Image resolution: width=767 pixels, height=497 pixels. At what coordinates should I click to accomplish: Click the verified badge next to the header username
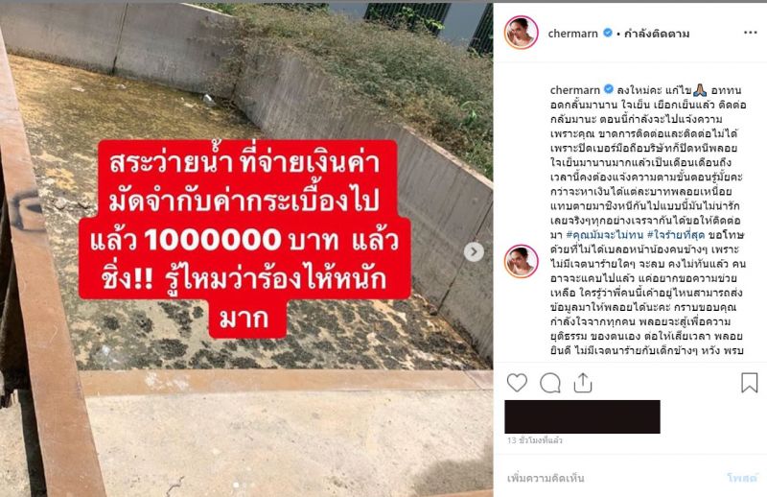point(608,33)
